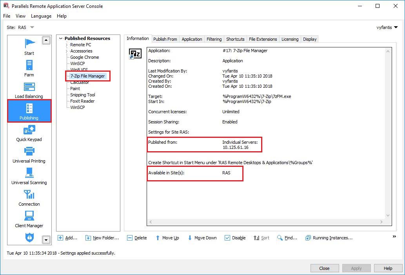This screenshot has width=405, height=275.
Task: Switch to the Shortcuts tab
Action: pos(235,39)
